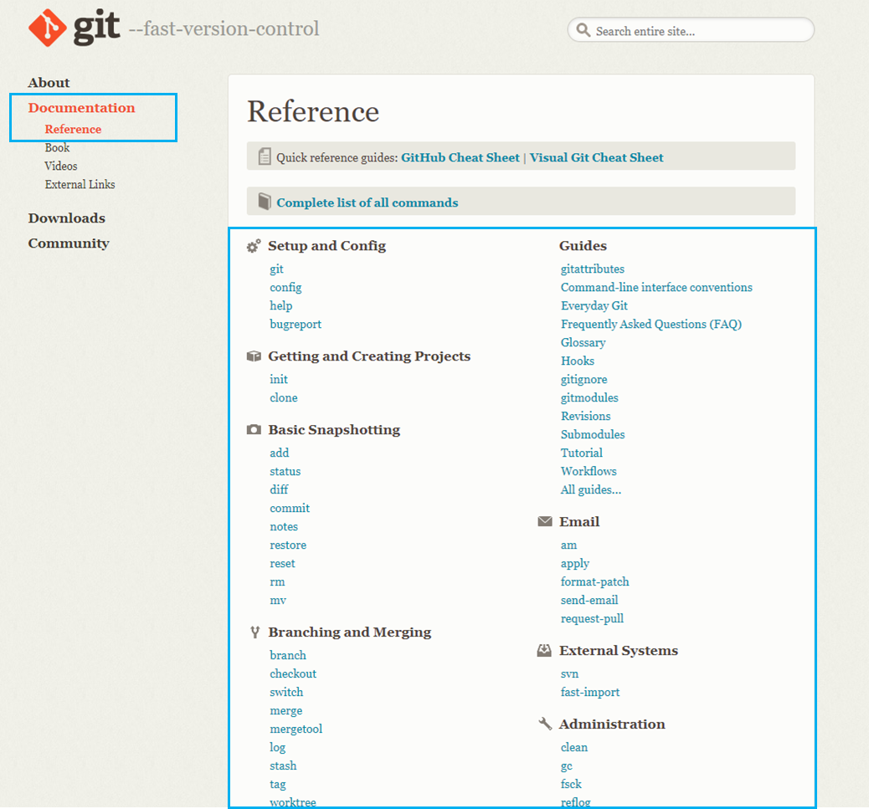This screenshot has height=809, width=869.
Task: Click the complete command list book icon
Action: click(265, 202)
